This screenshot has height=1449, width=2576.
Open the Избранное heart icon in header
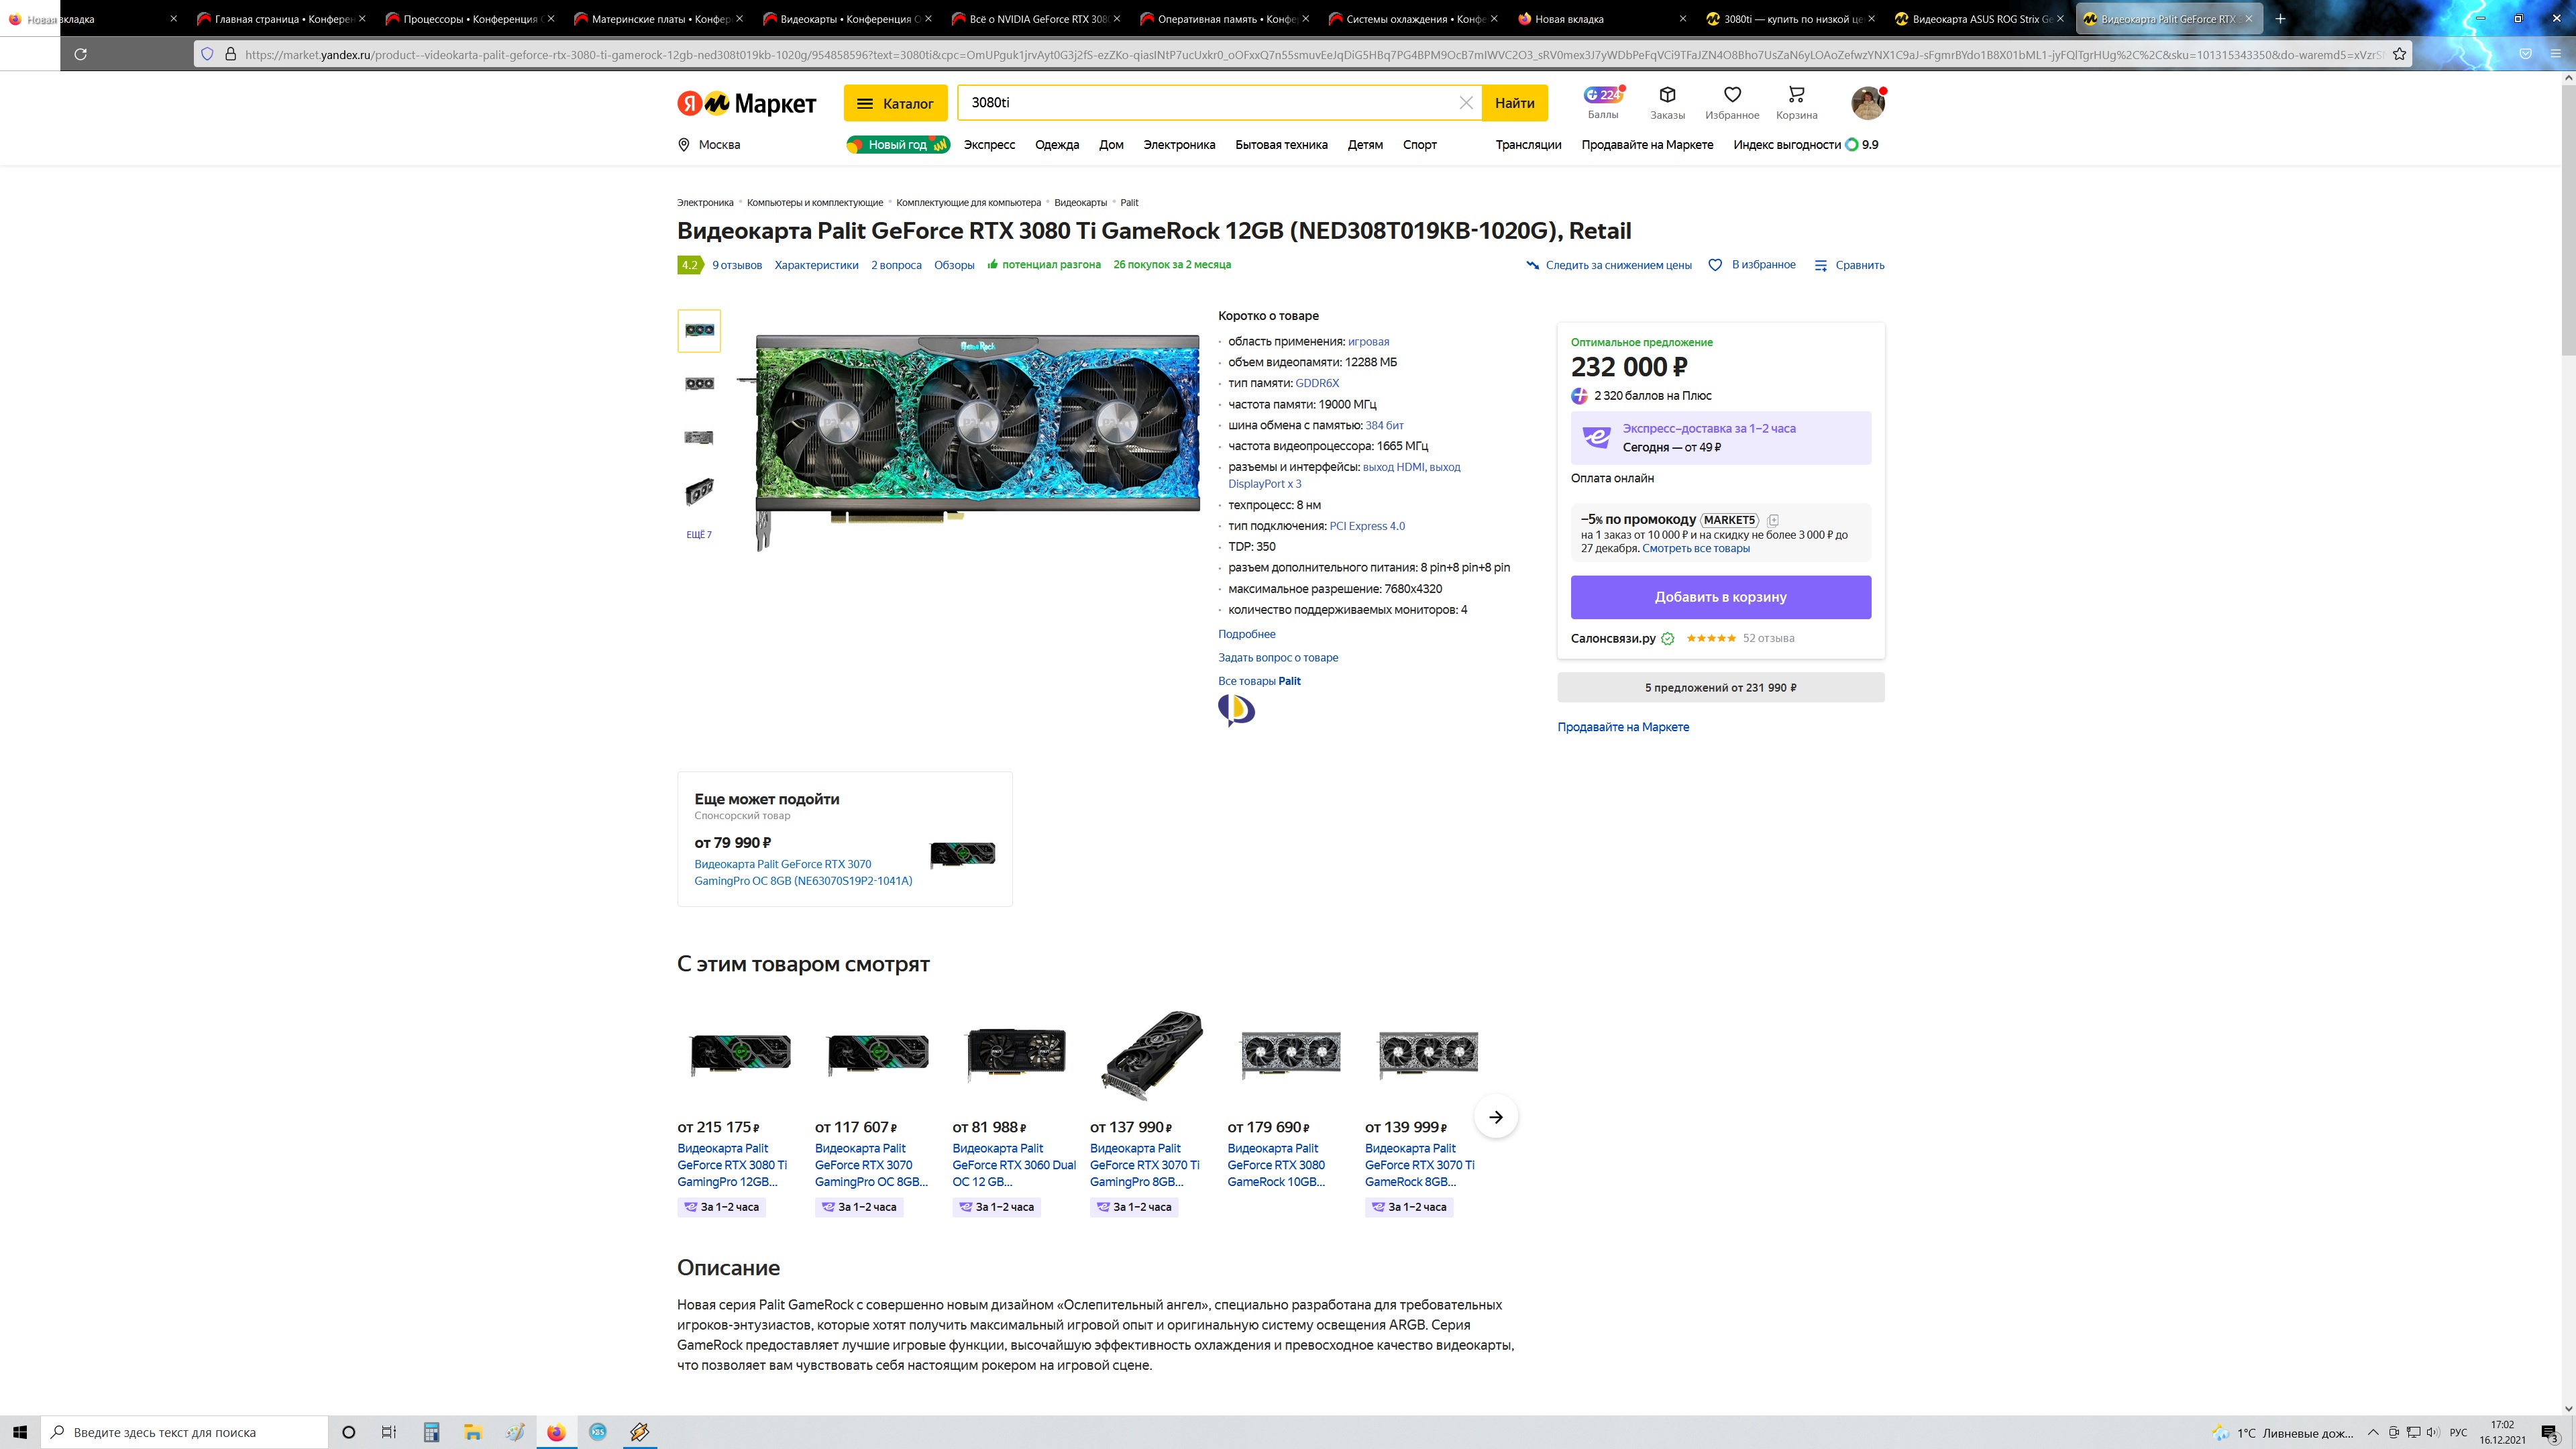(1732, 95)
